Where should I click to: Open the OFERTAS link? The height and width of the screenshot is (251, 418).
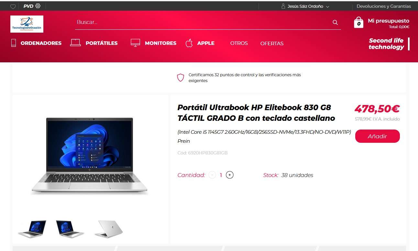coord(272,43)
